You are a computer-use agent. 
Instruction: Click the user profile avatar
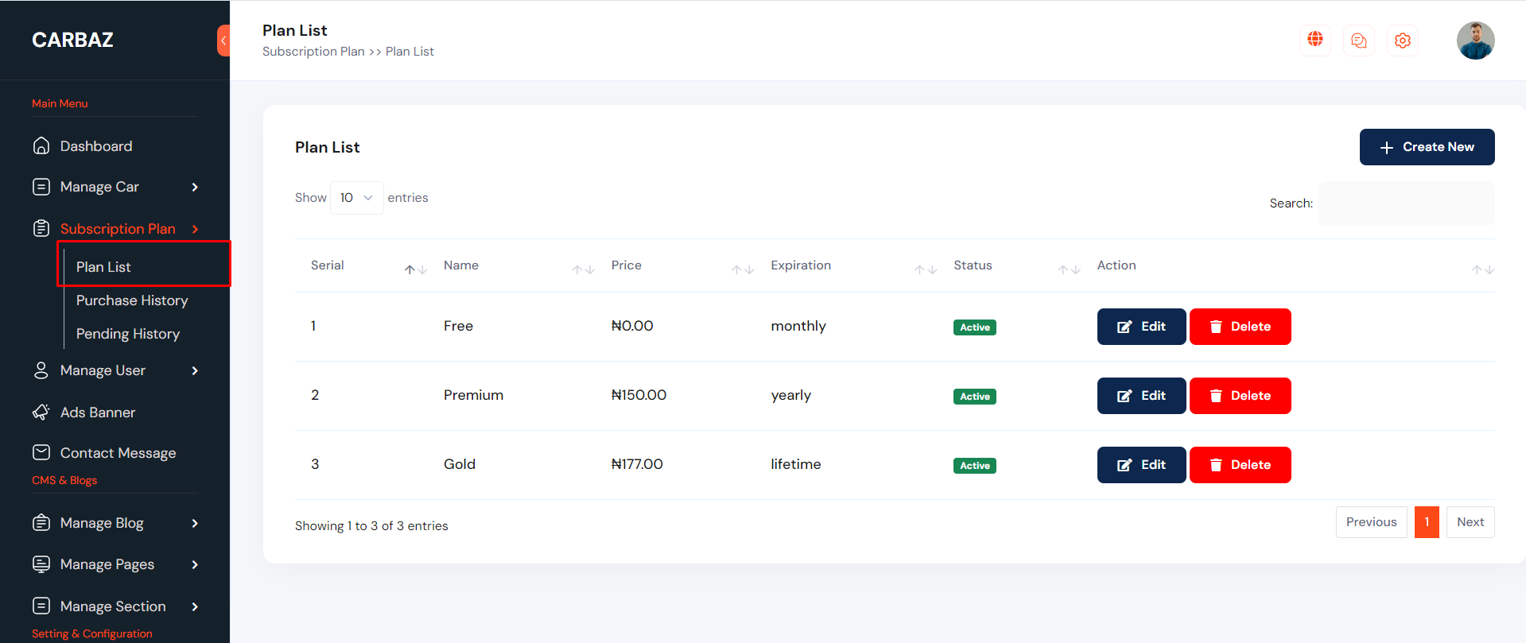pyautogui.click(x=1475, y=41)
